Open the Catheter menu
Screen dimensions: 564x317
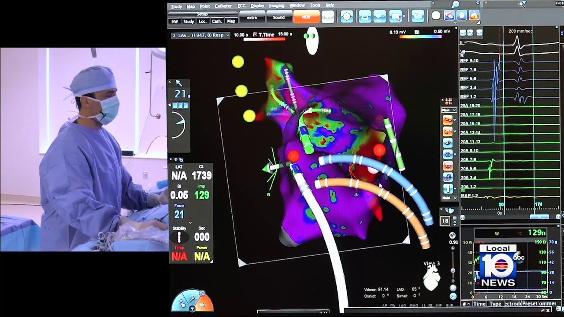coord(223,6)
